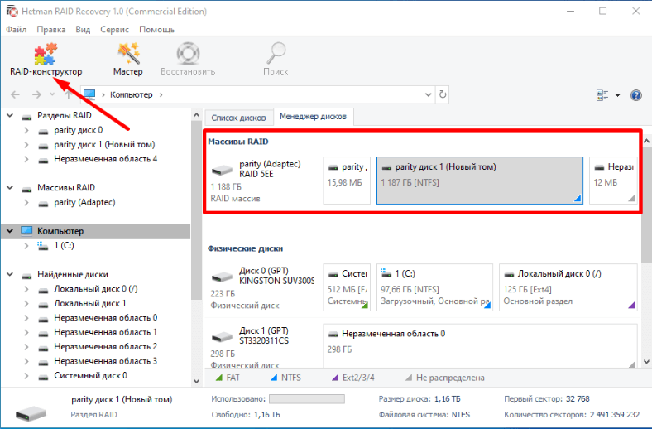This screenshot has width=652, height=429.
Task: Select Системный диск 0 in tree
Action: coord(90,375)
